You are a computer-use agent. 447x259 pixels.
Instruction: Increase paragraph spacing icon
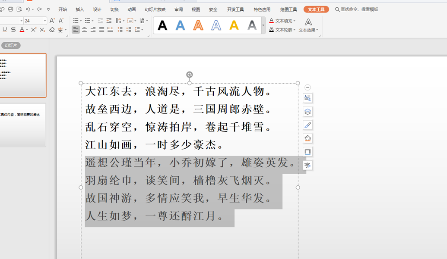120,30
